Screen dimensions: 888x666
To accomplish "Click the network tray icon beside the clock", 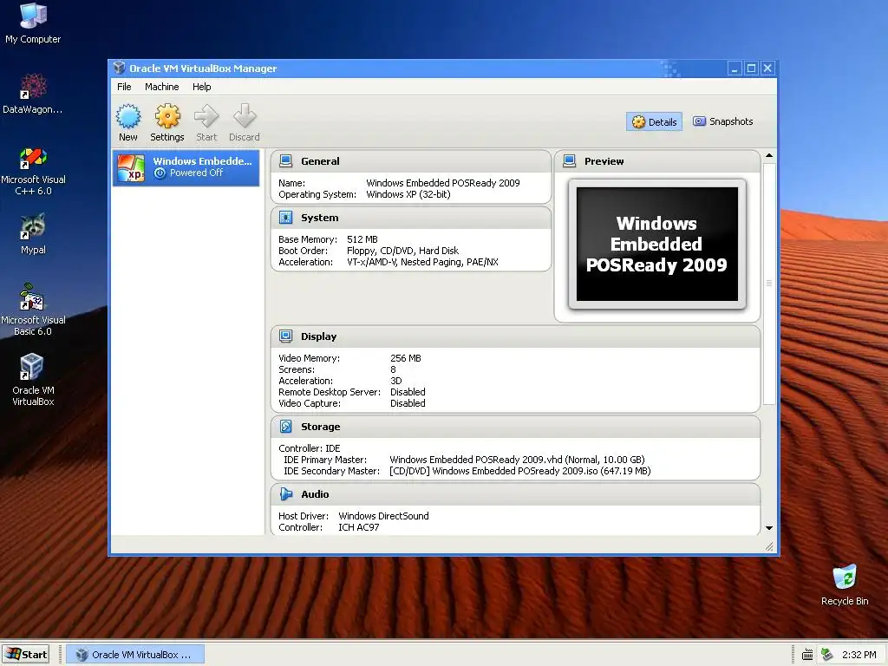I will tap(826, 655).
